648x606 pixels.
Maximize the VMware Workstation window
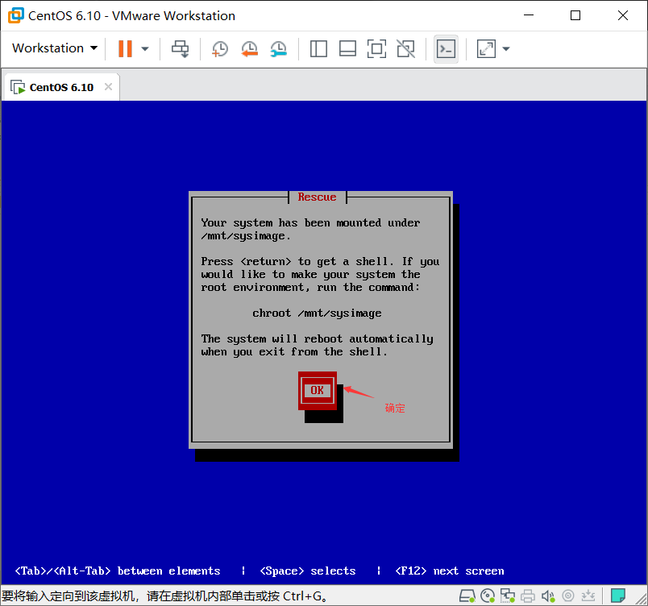[575, 15]
